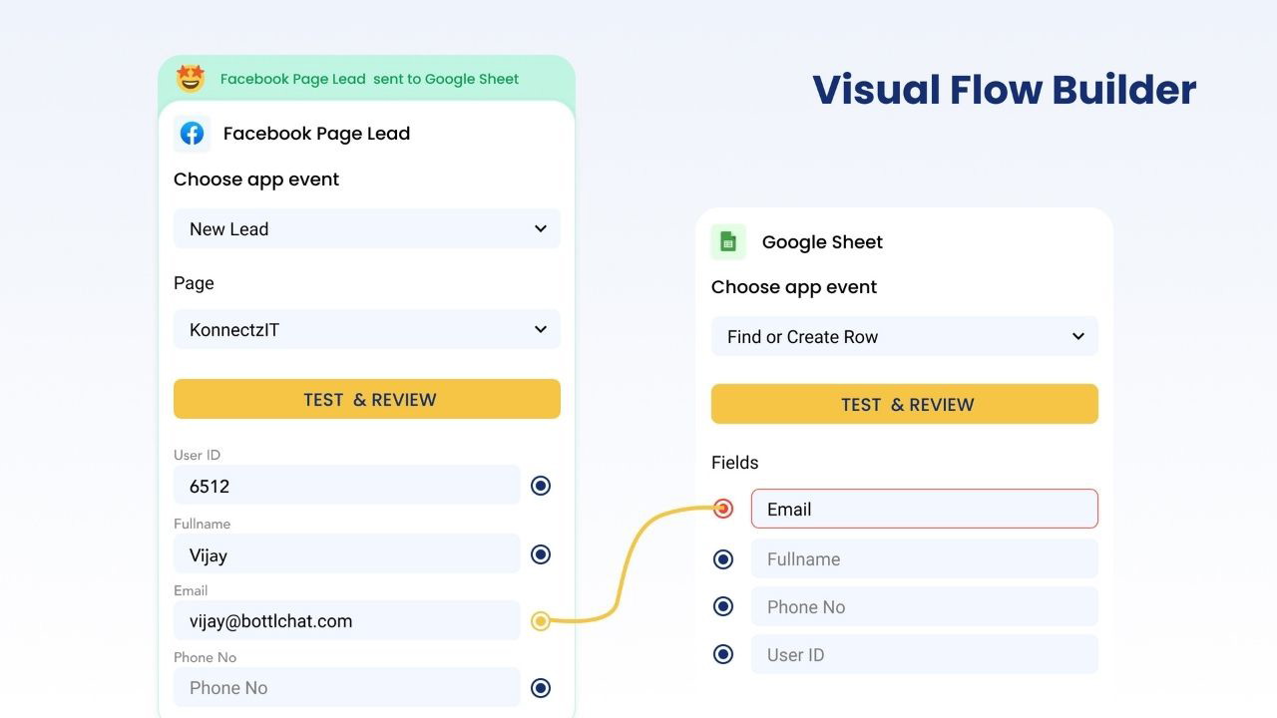Screen dimensions: 1277x718
Task: Click the Facebook Page Lead title
Action: click(316, 134)
